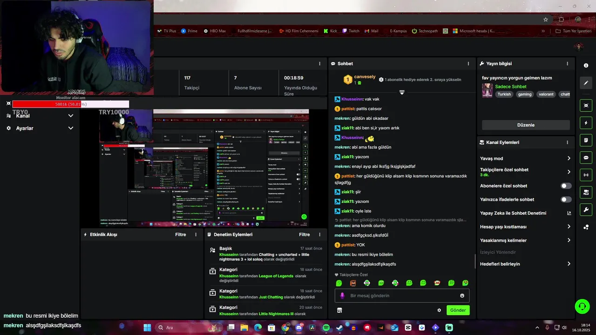Click the pencil edit icon in right sidebar
Viewport: 596px width, 335px height.
tap(586, 83)
